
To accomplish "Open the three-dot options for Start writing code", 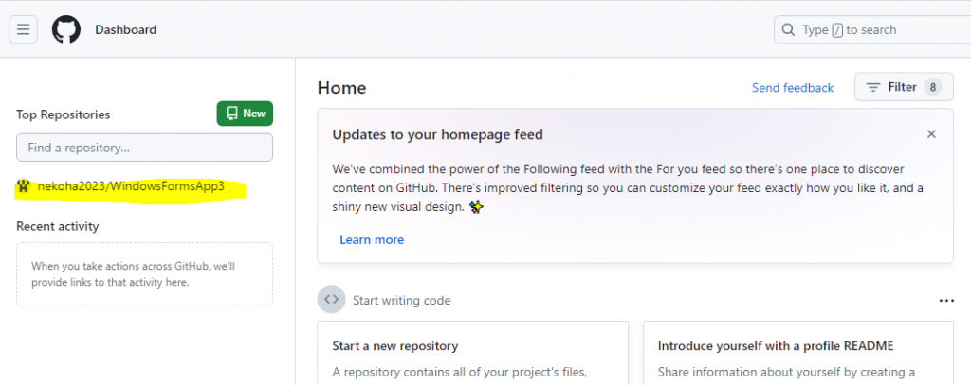I will pyautogui.click(x=945, y=301).
